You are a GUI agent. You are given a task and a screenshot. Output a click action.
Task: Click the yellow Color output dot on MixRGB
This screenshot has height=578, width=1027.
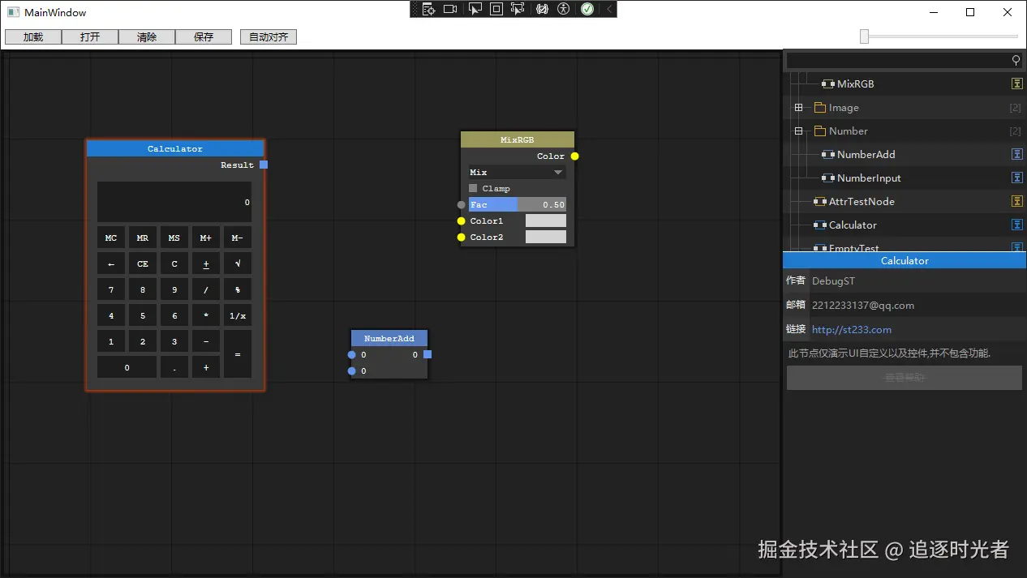574,156
